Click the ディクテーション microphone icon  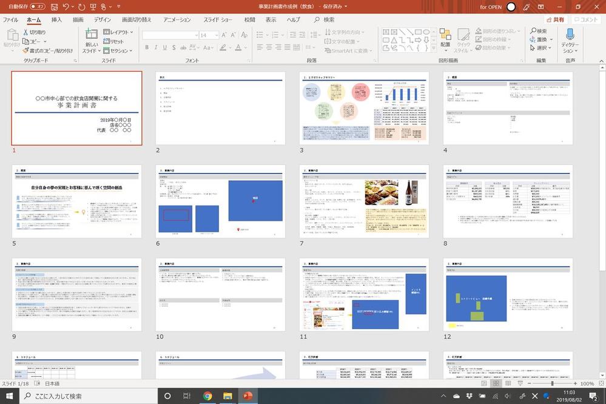click(x=570, y=35)
